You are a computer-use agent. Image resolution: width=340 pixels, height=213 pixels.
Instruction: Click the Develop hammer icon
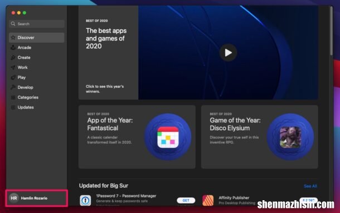(x=13, y=87)
